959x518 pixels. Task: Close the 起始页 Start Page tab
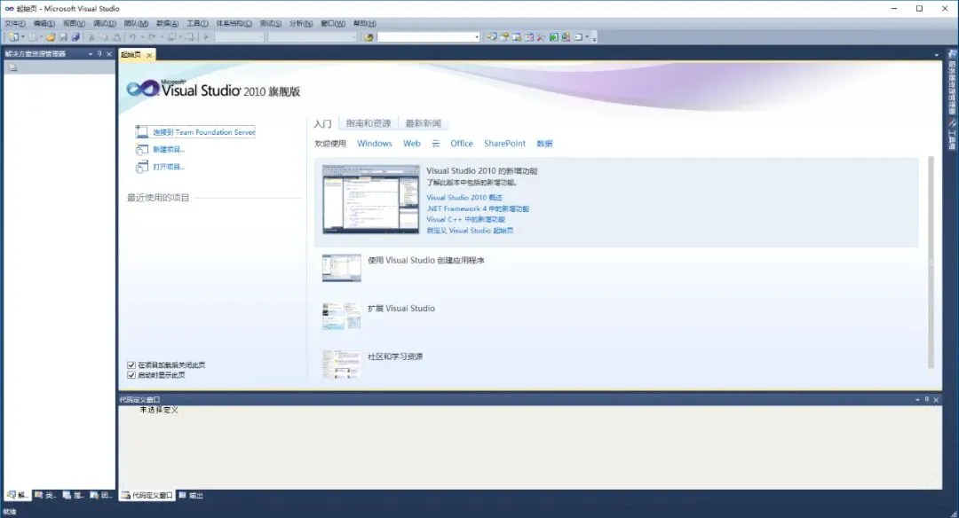pos(149,55)
